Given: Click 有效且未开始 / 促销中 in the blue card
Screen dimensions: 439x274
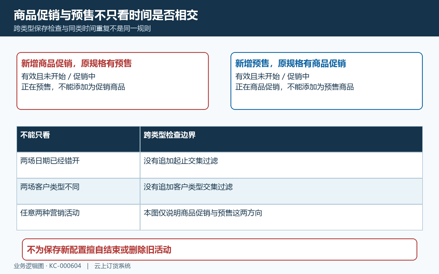Looking at the screenshot, I should pyautogui.click(x=272, y=76).
